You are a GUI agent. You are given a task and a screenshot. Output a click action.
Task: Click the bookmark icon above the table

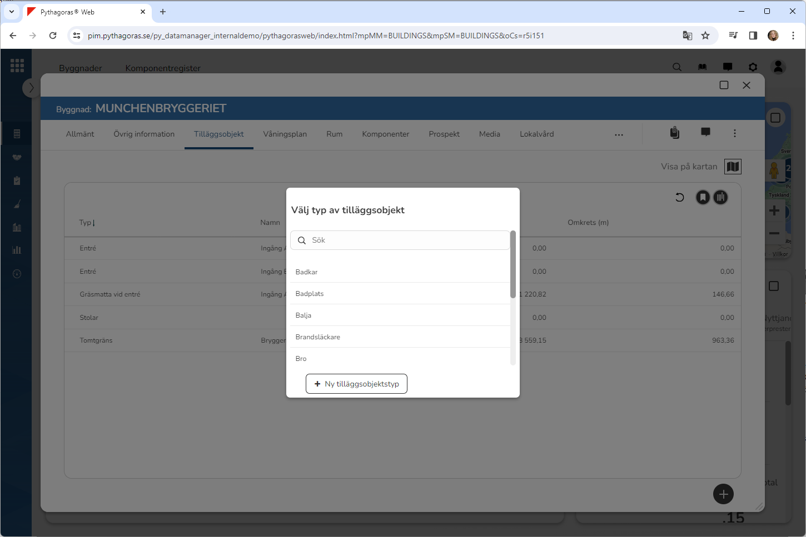pos(703,197)
